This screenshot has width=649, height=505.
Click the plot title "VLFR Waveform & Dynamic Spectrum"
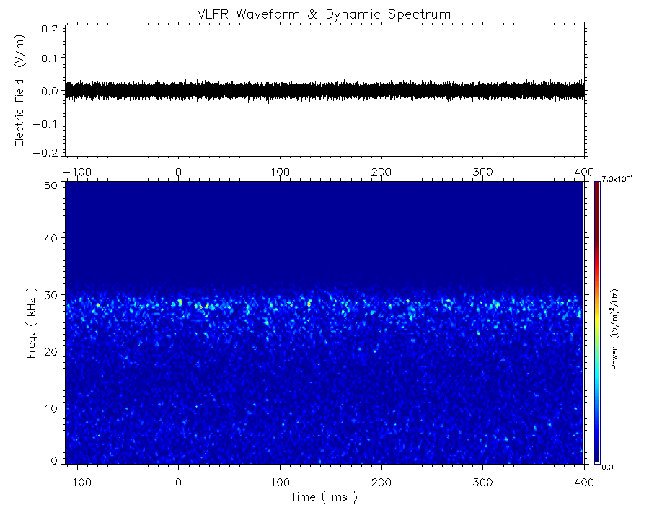point(324,14)
